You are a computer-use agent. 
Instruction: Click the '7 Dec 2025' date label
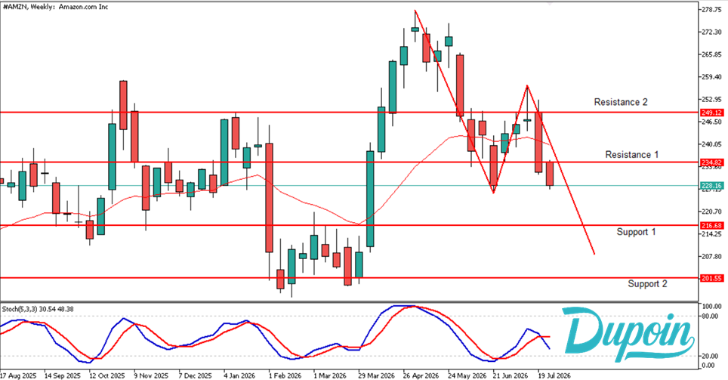click(196, 375)
